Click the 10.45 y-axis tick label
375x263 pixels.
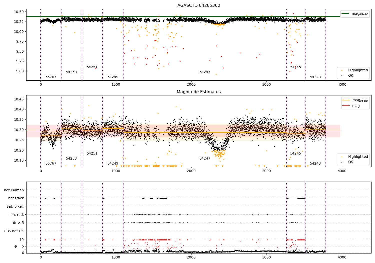click(19, 99)
